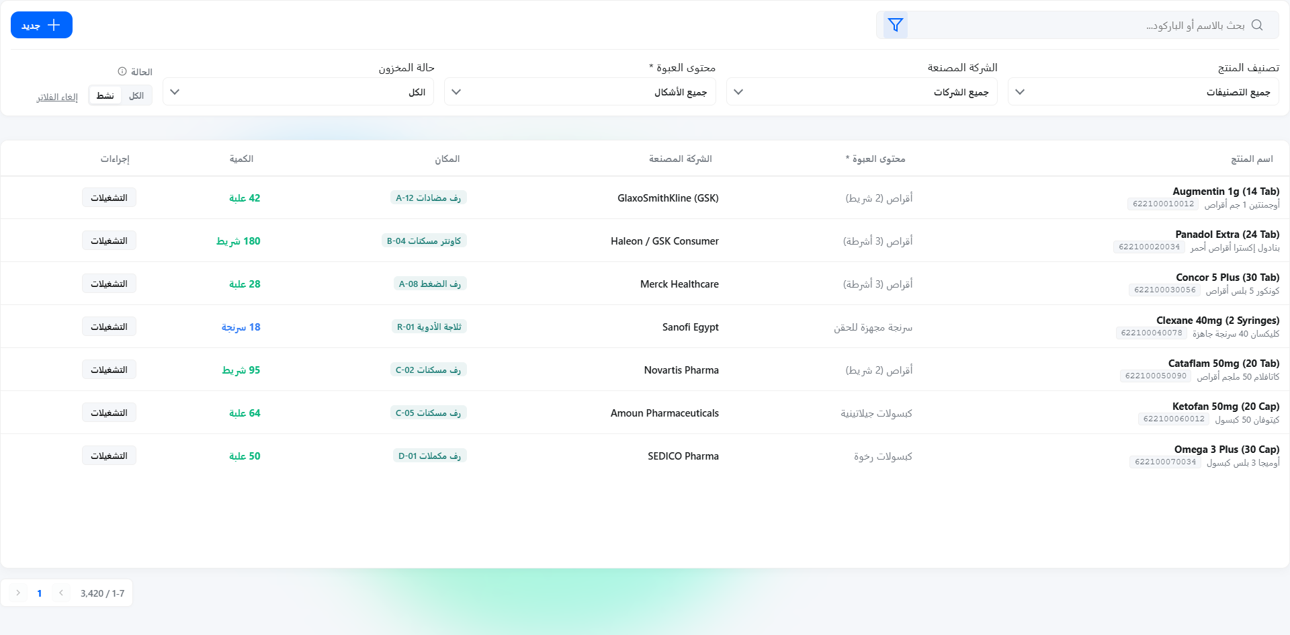Viewport: 1290px width, 635px height.
Task: Click location tag كاونتر مسكنات B-04
Action: click(x=424, y=241)
